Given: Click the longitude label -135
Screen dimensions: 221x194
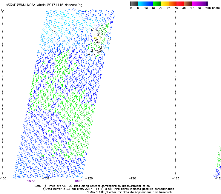Looking at the screenshot, I should (3, 178).
